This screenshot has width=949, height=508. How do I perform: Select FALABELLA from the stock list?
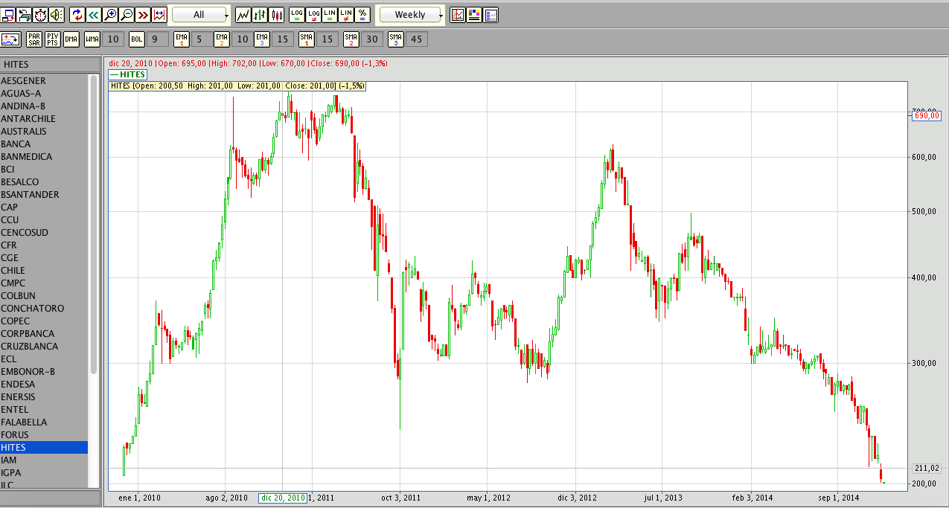pos(24,422)
